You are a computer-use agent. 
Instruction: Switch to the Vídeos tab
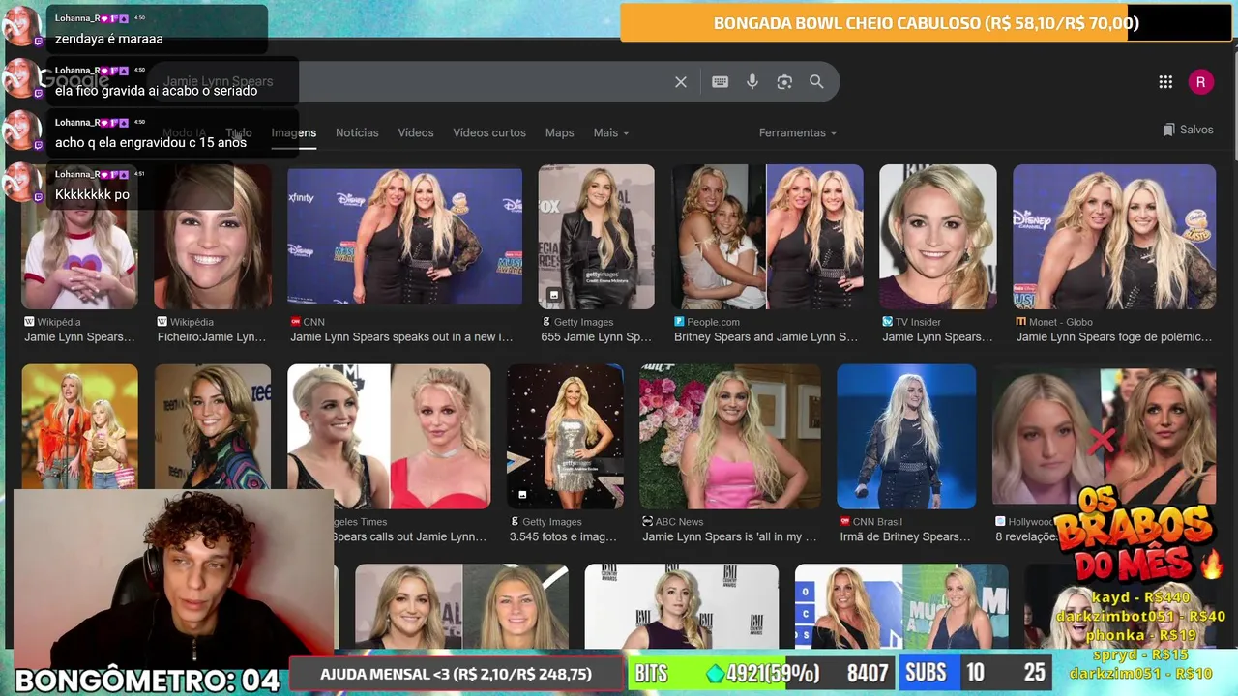point(416,132)
